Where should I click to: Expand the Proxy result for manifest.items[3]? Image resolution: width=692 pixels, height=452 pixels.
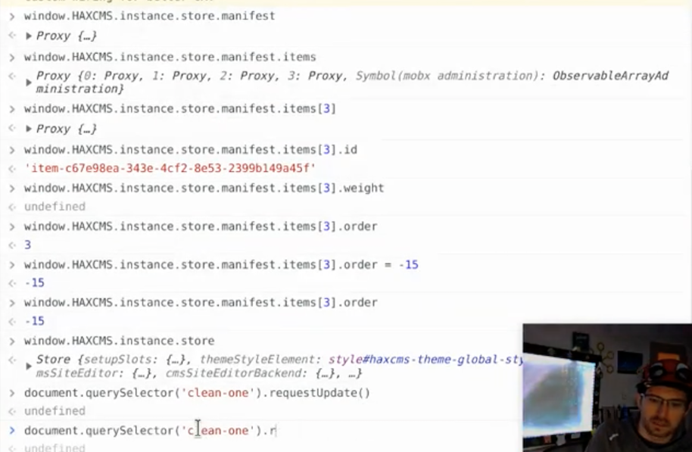coord(29,129)
